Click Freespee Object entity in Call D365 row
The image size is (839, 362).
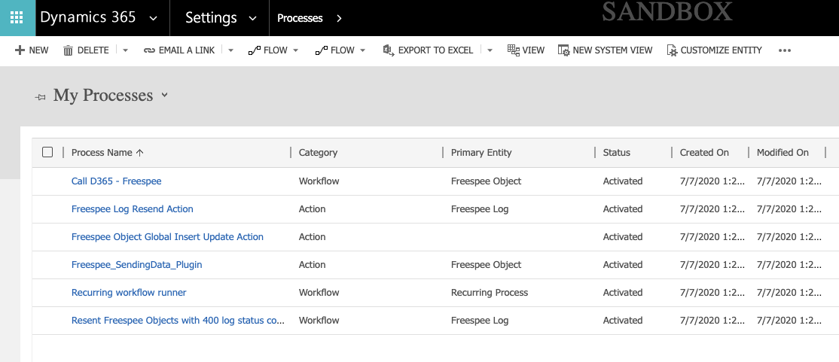[x=486, y=181]
